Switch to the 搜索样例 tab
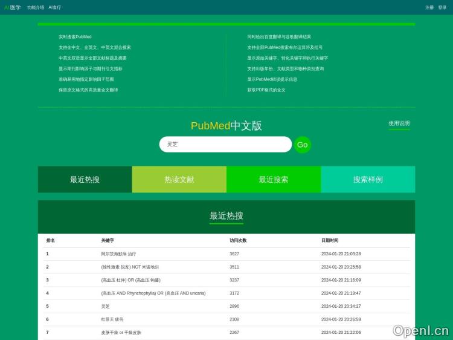 tap(368, 180)
